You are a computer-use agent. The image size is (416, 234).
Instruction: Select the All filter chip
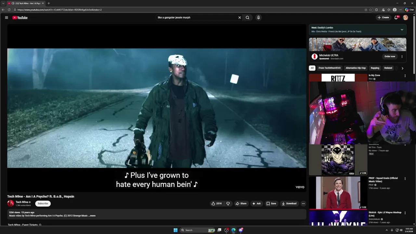pos(312,68)
